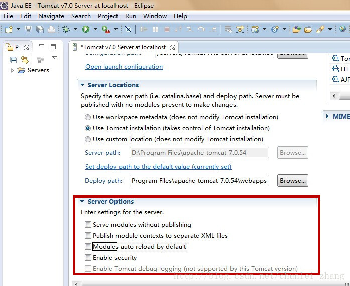Click Open launch configuration link
The width and height of the screenshot is (350, 286).
(x=124, y=66)
